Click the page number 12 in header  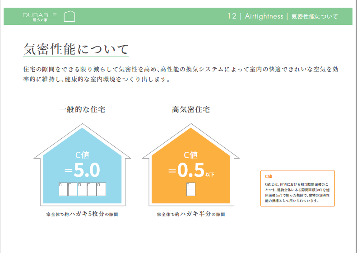(x=232, y=17)
